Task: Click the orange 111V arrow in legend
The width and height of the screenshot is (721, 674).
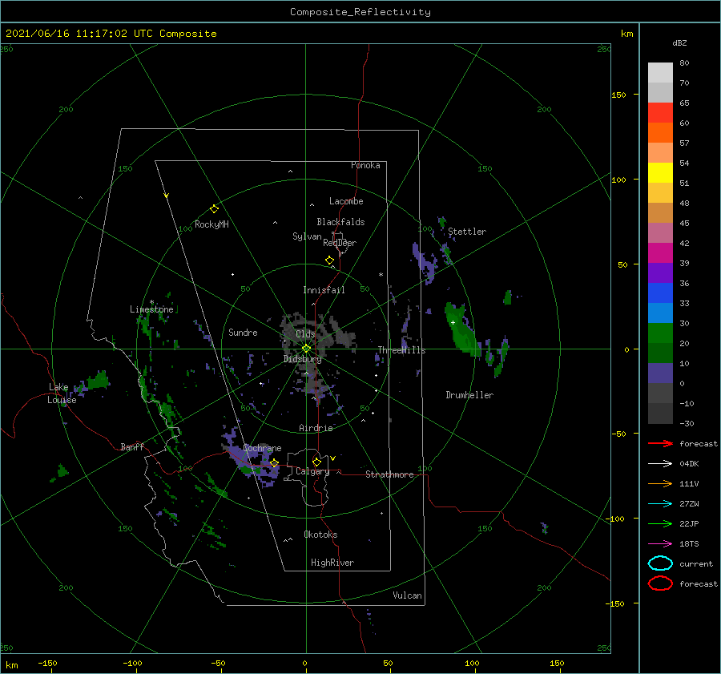Action: [660, 483]
